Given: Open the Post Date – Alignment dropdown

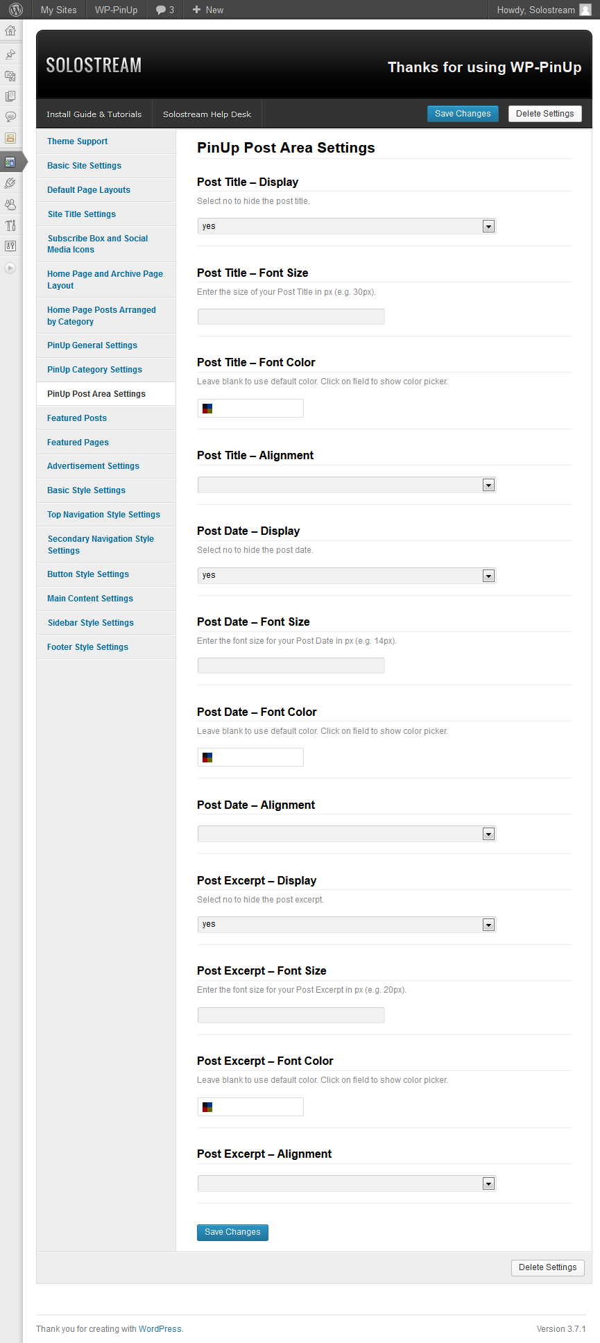Looking at the screenshot, I should 347,834.
